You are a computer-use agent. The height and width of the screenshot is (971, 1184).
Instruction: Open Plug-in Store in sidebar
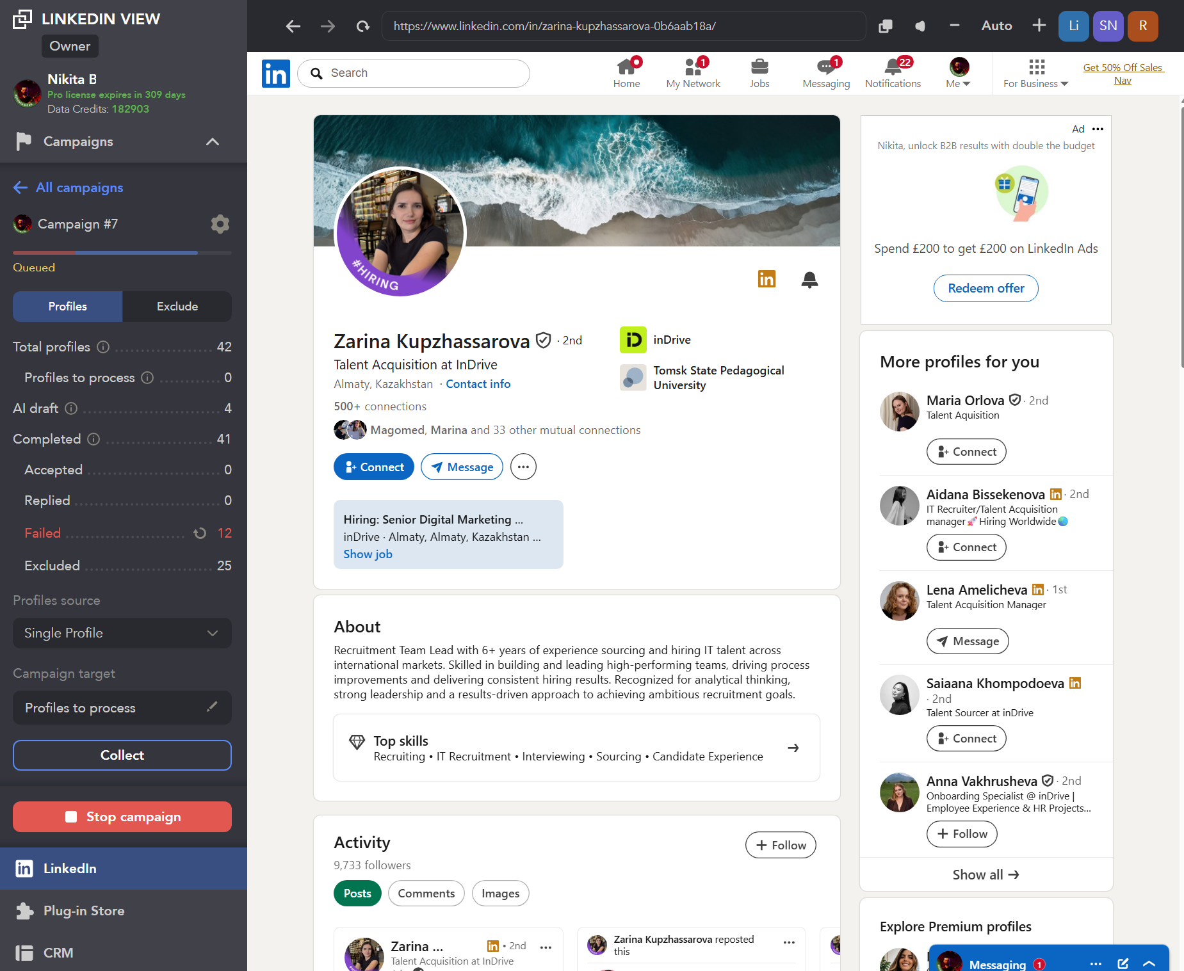pos(124,911)
